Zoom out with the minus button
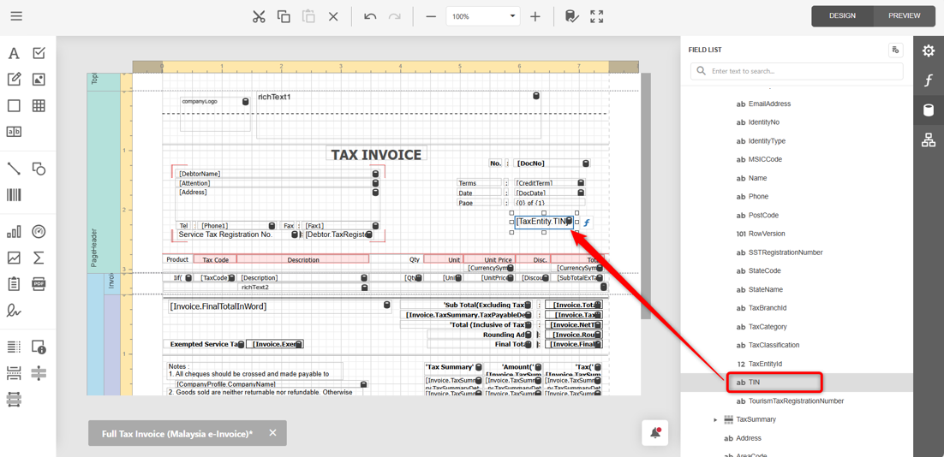This screenshot has height=457, width=944. point(431,16)
